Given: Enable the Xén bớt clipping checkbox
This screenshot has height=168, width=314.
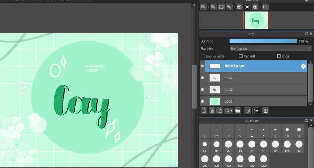Looking at the screenshot, I should [241, 56].
